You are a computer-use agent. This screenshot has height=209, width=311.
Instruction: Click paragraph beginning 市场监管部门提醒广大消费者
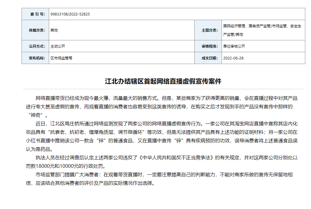point(159,179)
